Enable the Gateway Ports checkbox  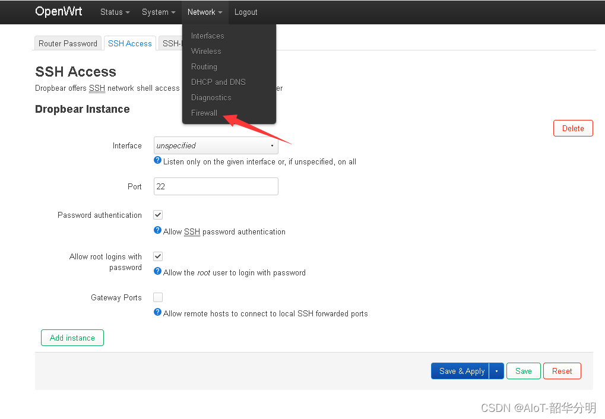(x=158, y=297)
